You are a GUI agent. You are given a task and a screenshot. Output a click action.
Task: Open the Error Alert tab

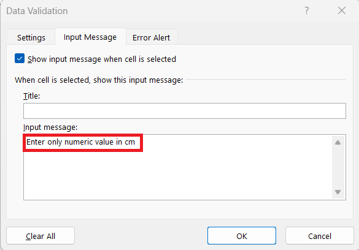click(x=151, y=37)
